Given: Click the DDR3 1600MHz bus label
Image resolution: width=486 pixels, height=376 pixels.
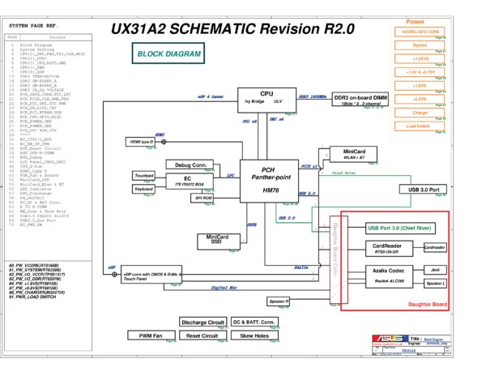Looking at the screenshot, I should click(x=313, y=96).
